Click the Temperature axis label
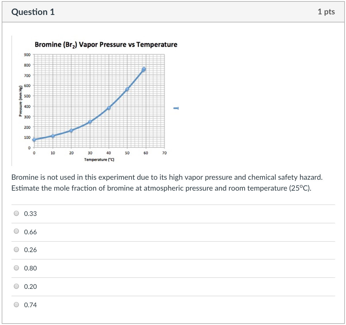 point(99,160)
